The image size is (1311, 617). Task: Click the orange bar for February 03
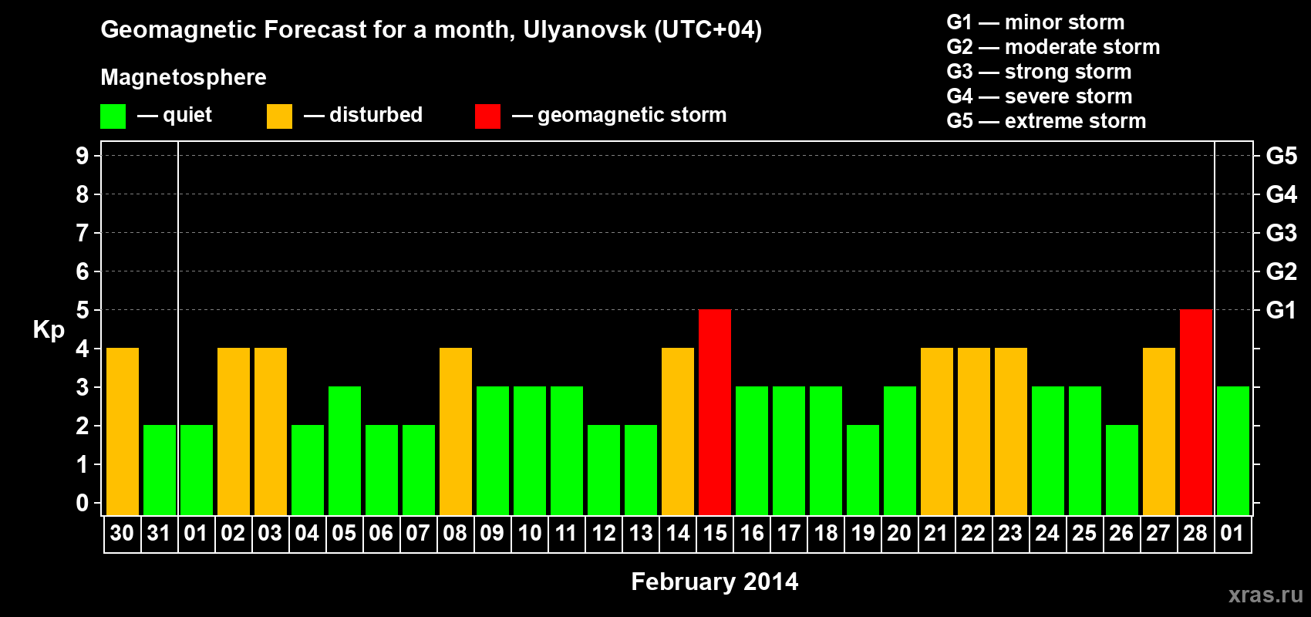[271, 432]
